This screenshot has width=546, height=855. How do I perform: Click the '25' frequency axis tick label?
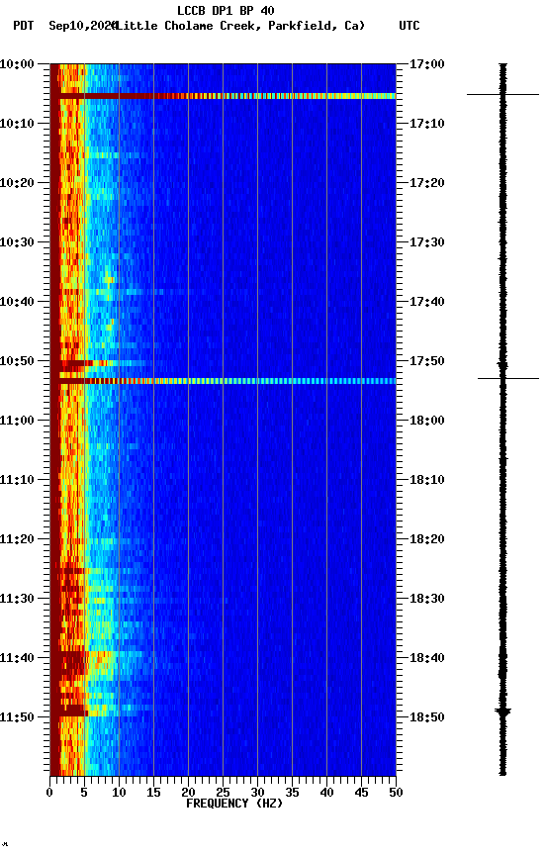click(223, 793)
